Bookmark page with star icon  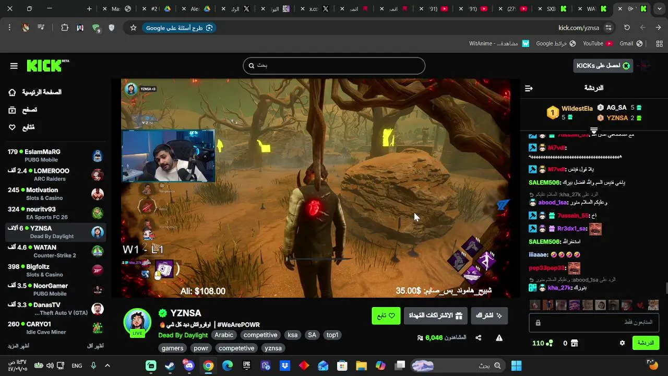[133, 28]
